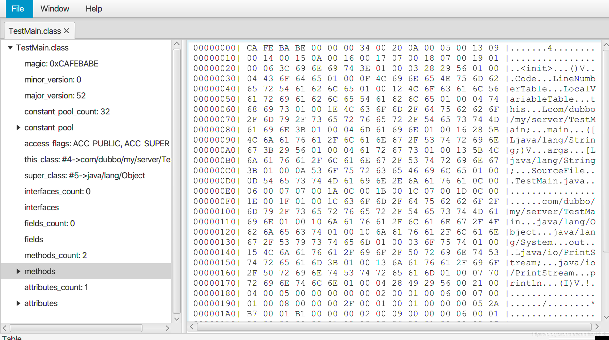The image size is (609, 340).
Task: Click the ASCII text '/PrintStream...p'
Action: click(x=552, y=273)
